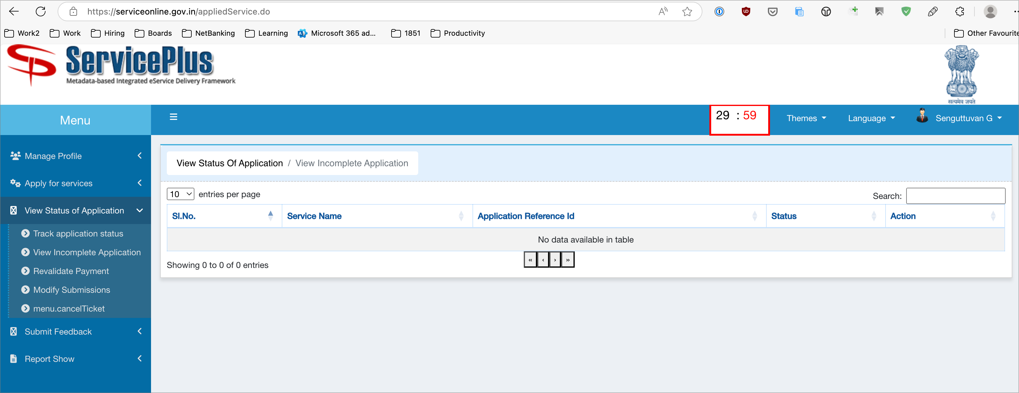Open View Incomplete Application link
Screen dimensions: 1019x393
point(87,252)
